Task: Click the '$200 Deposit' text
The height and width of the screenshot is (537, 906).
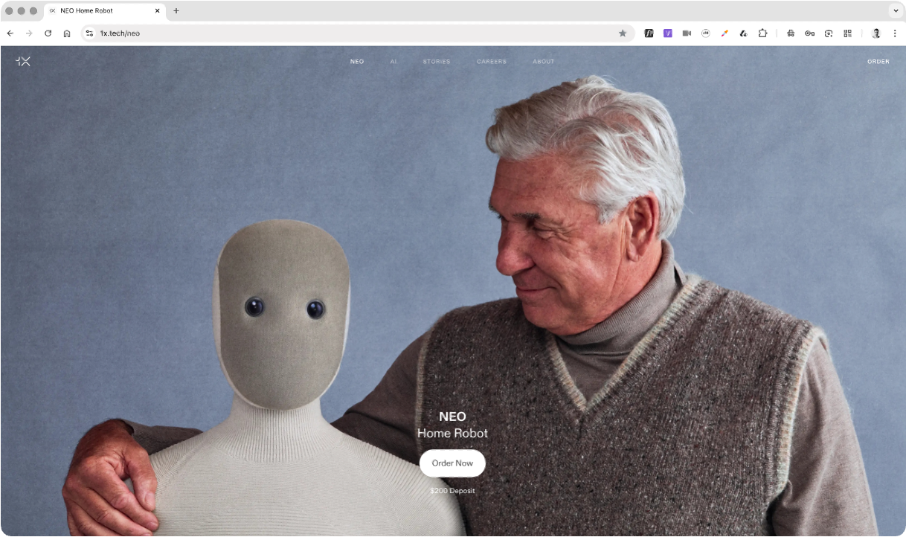Action: click(452, 491)
